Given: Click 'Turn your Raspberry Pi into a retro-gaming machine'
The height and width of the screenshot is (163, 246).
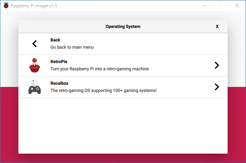Looking at the screenshot, I should [100, 69].
